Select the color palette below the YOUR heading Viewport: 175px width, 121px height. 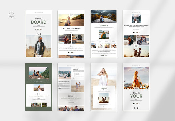[136, 104]
